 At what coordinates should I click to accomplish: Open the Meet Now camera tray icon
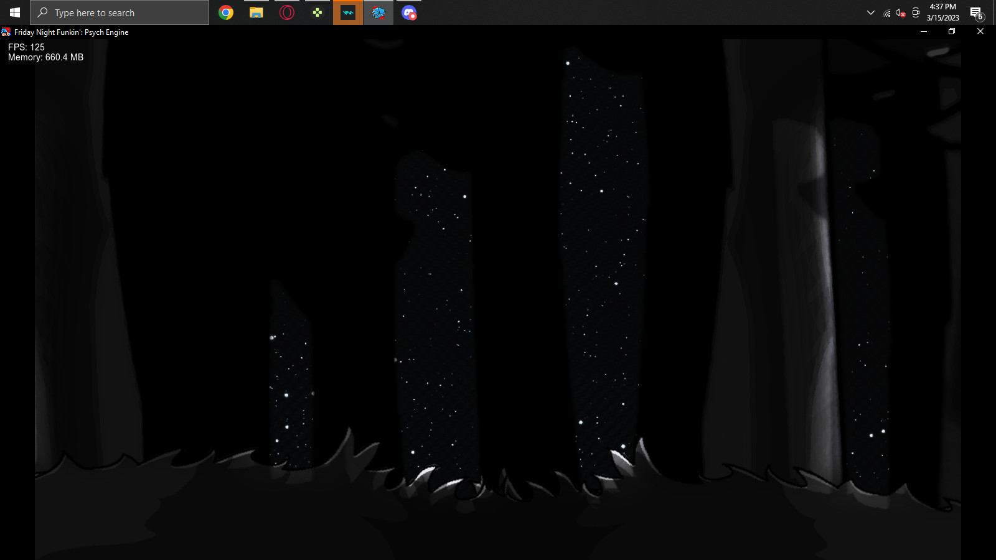(x=916, y=12)
